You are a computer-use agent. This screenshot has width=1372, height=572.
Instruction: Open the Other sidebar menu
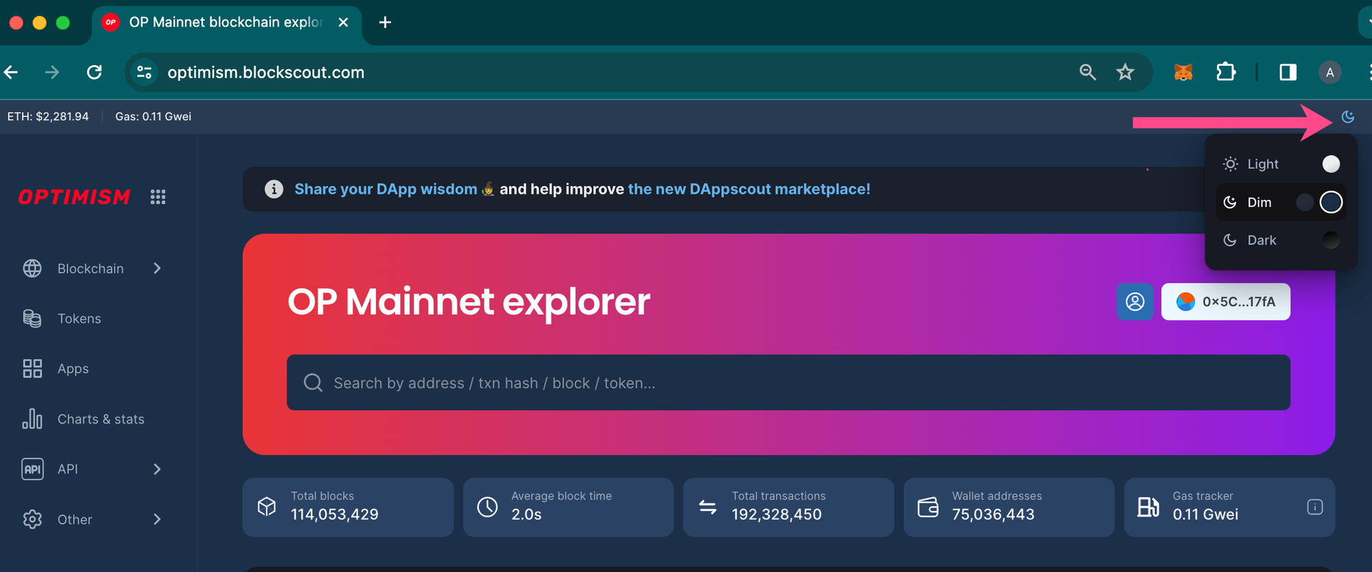(x=93, y=519)
